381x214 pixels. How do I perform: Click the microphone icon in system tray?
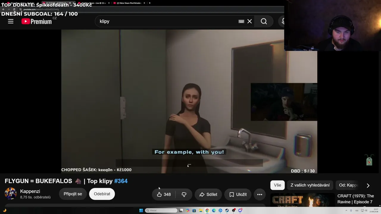(x=351, y=210)
